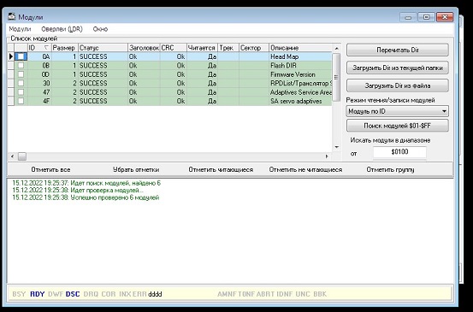Toggle the checkbox in row 4F
Viewport: 473px width, 312px height.
(x=21, y=101)
